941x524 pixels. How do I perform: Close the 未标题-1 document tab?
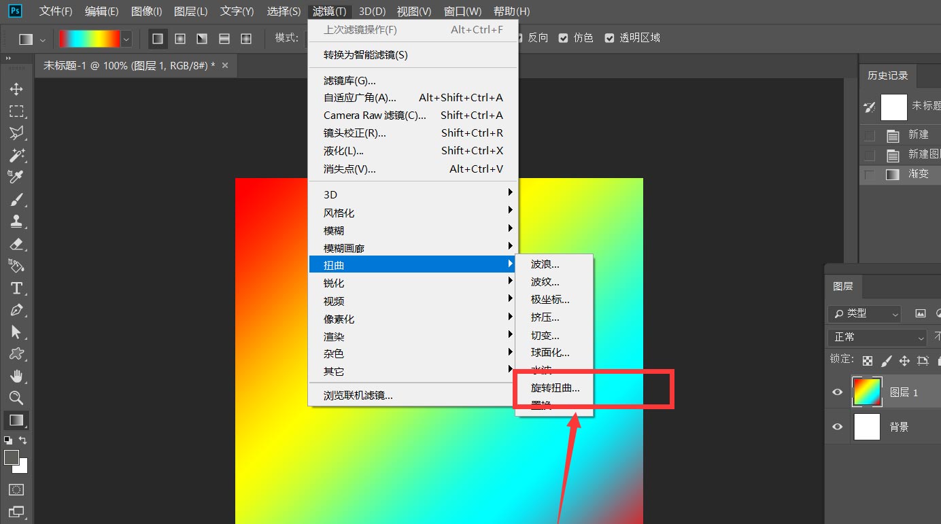tap(225, 65)
